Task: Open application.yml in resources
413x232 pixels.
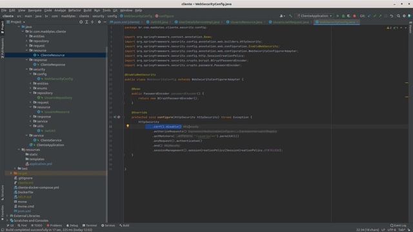Action: pos(41,164)
